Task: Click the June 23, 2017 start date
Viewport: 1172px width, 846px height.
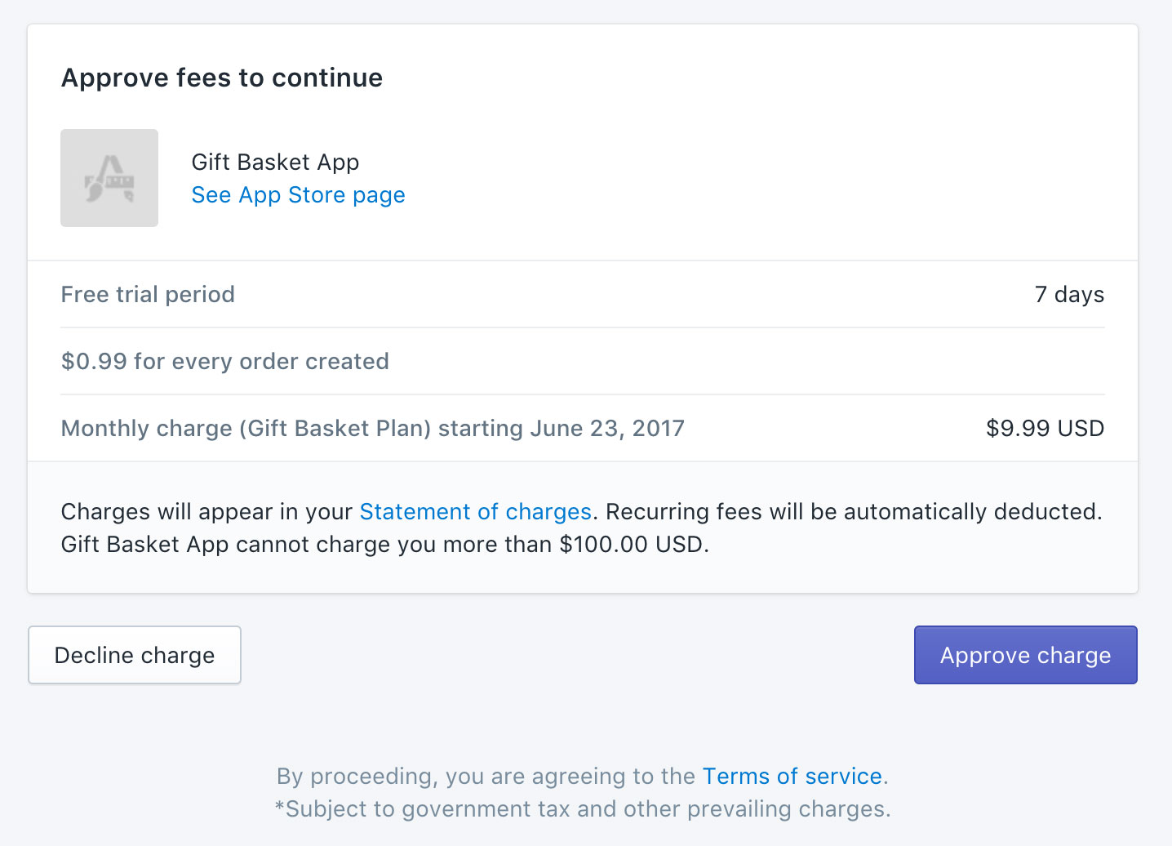Action: pyautogui.click(x=607, y=429)
